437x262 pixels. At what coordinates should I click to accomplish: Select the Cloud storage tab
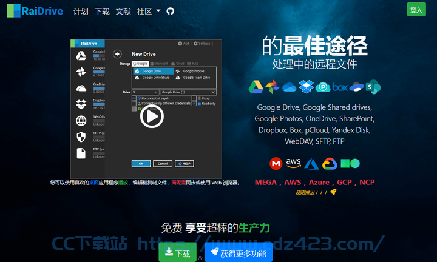[x=177, y=64]
